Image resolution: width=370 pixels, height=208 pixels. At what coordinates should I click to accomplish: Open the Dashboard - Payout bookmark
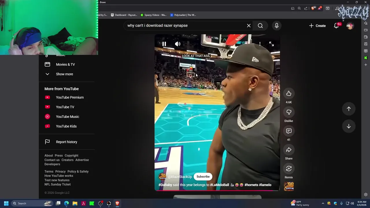[x=124, y=15]
